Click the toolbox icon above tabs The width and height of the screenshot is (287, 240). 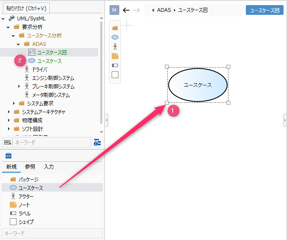pos(8,155)
